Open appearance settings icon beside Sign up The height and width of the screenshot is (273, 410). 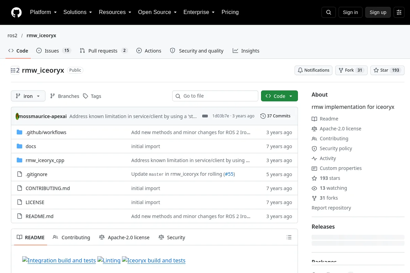pos(399,12)
